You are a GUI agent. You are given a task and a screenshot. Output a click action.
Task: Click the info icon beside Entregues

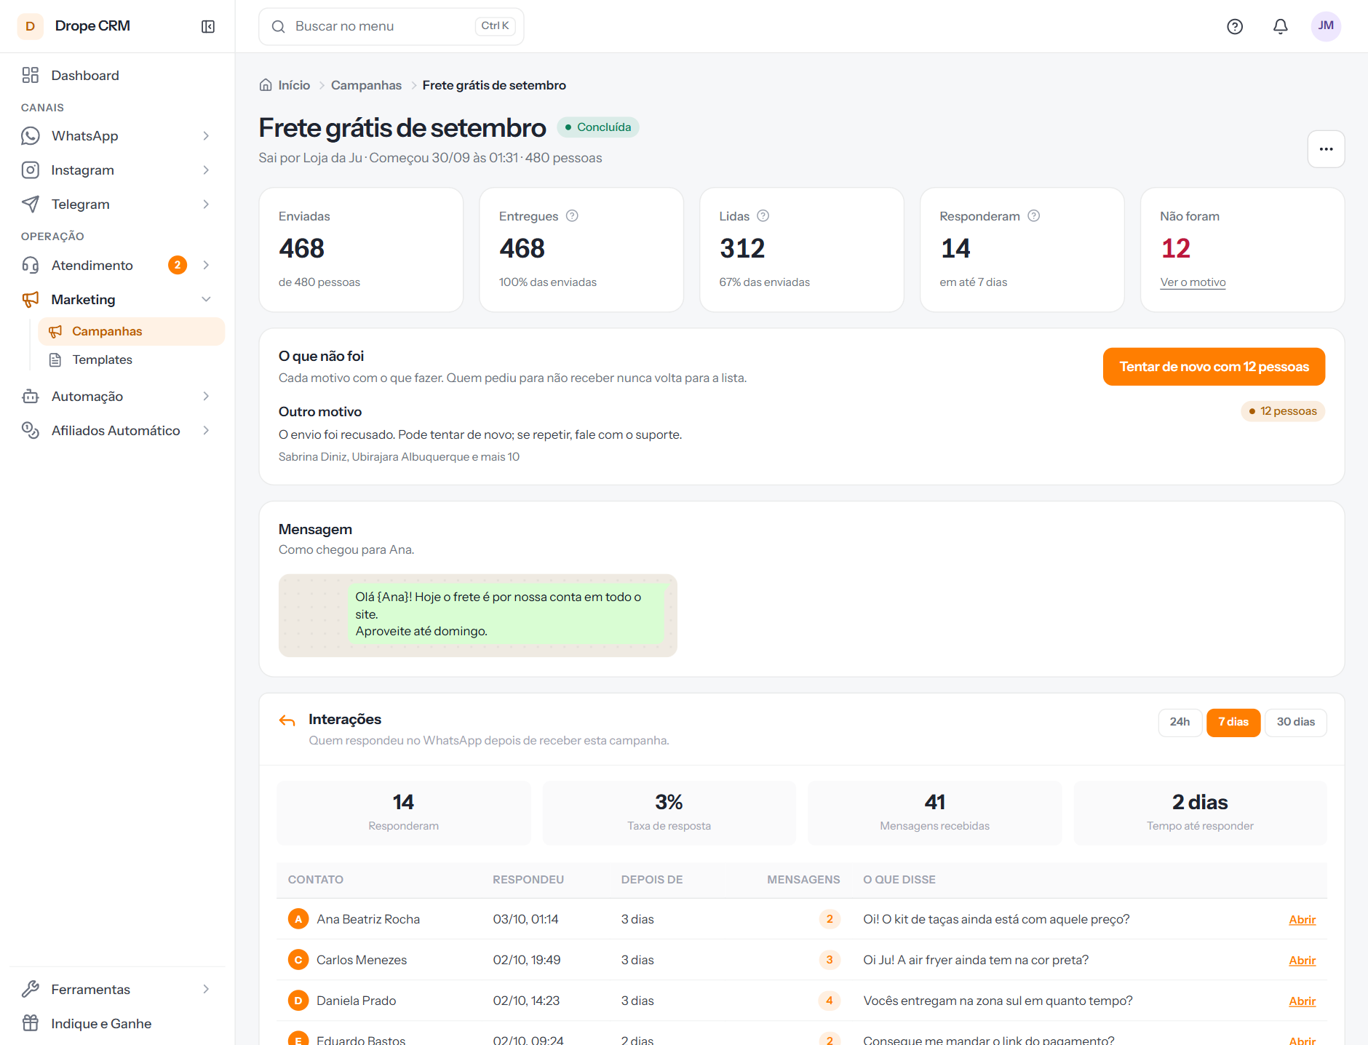572,215
